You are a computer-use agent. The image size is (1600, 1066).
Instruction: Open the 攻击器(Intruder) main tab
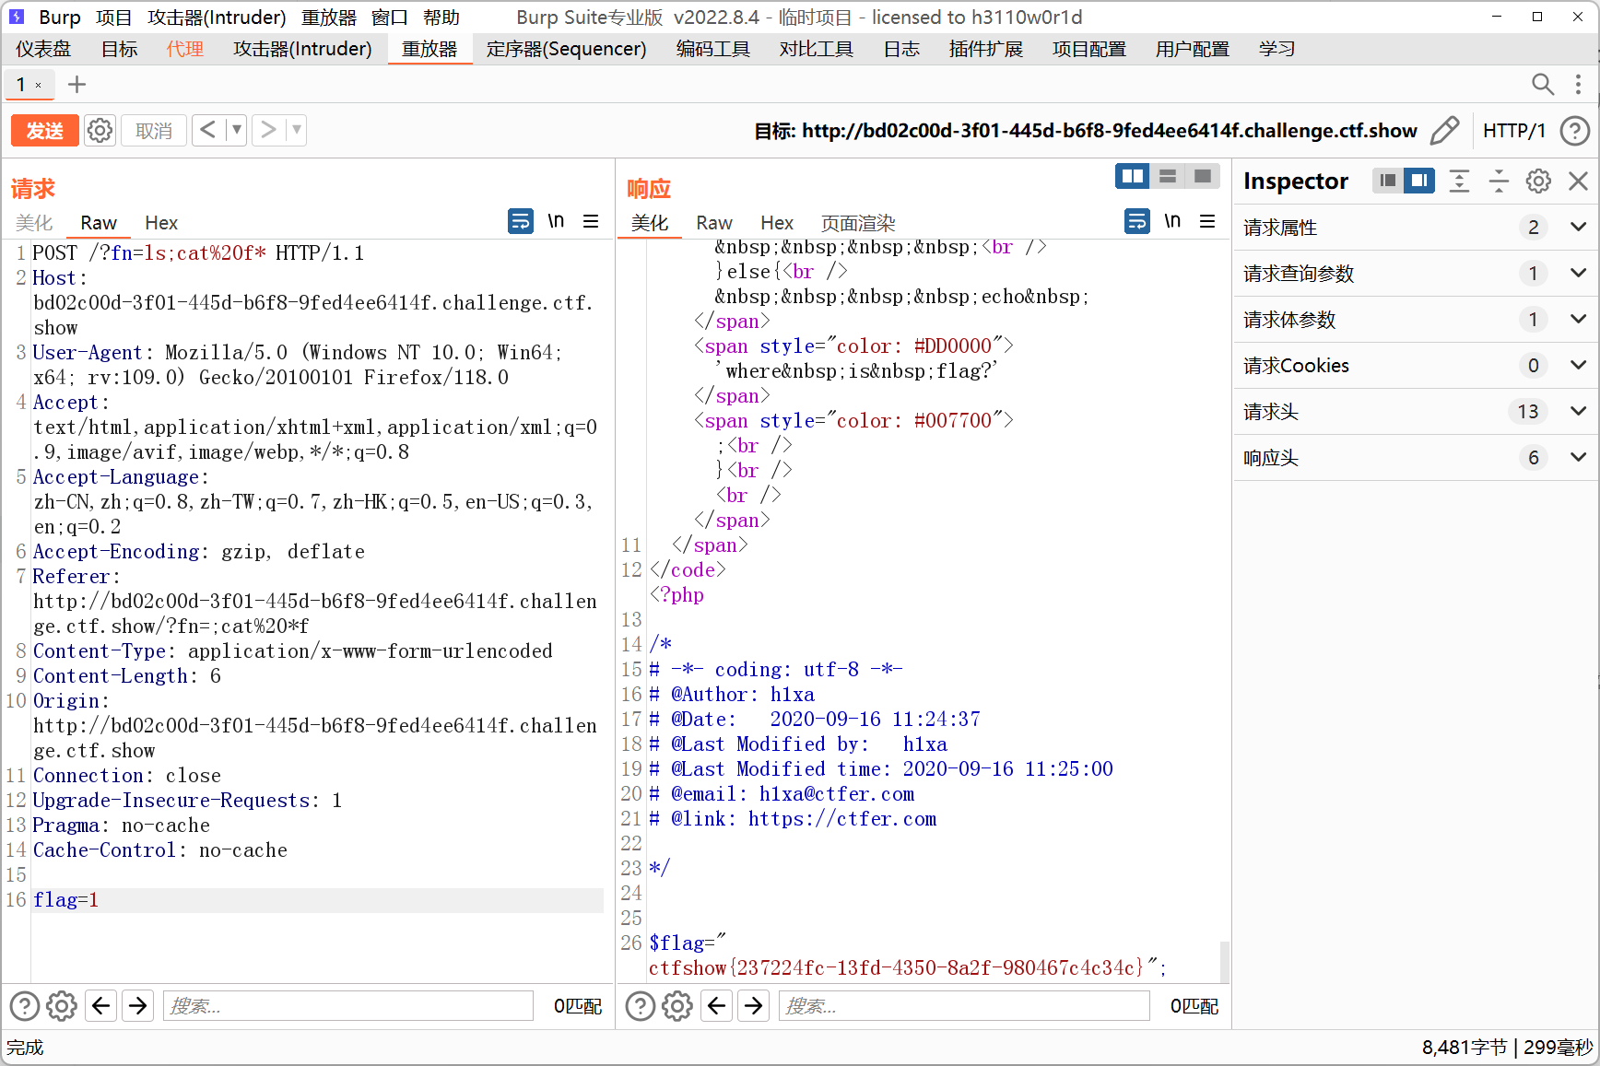tap(303, 49)
